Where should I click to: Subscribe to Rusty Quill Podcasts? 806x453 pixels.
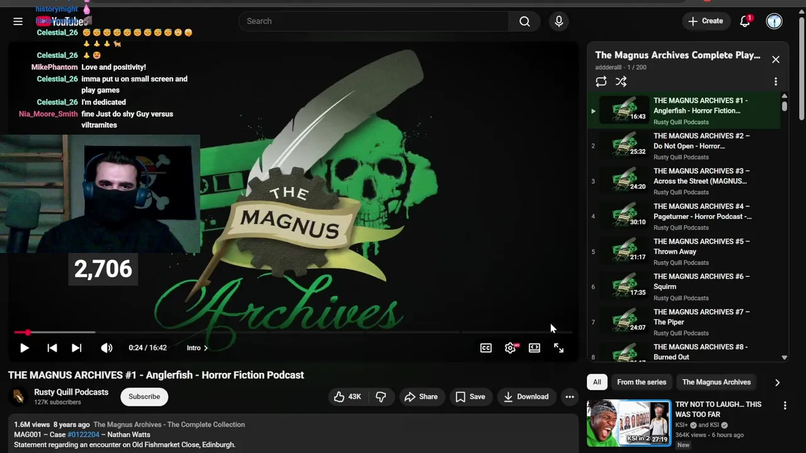point(144,397)
